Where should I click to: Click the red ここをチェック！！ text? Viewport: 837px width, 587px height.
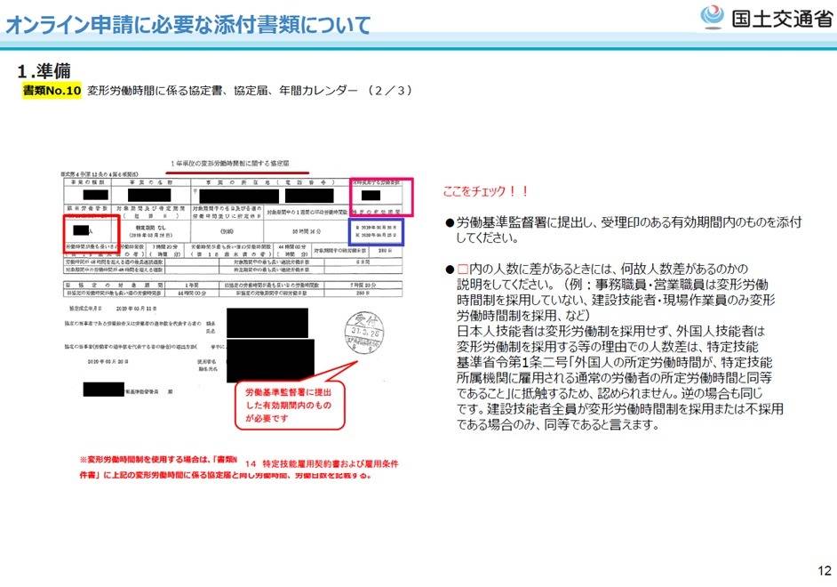(486, 191)
